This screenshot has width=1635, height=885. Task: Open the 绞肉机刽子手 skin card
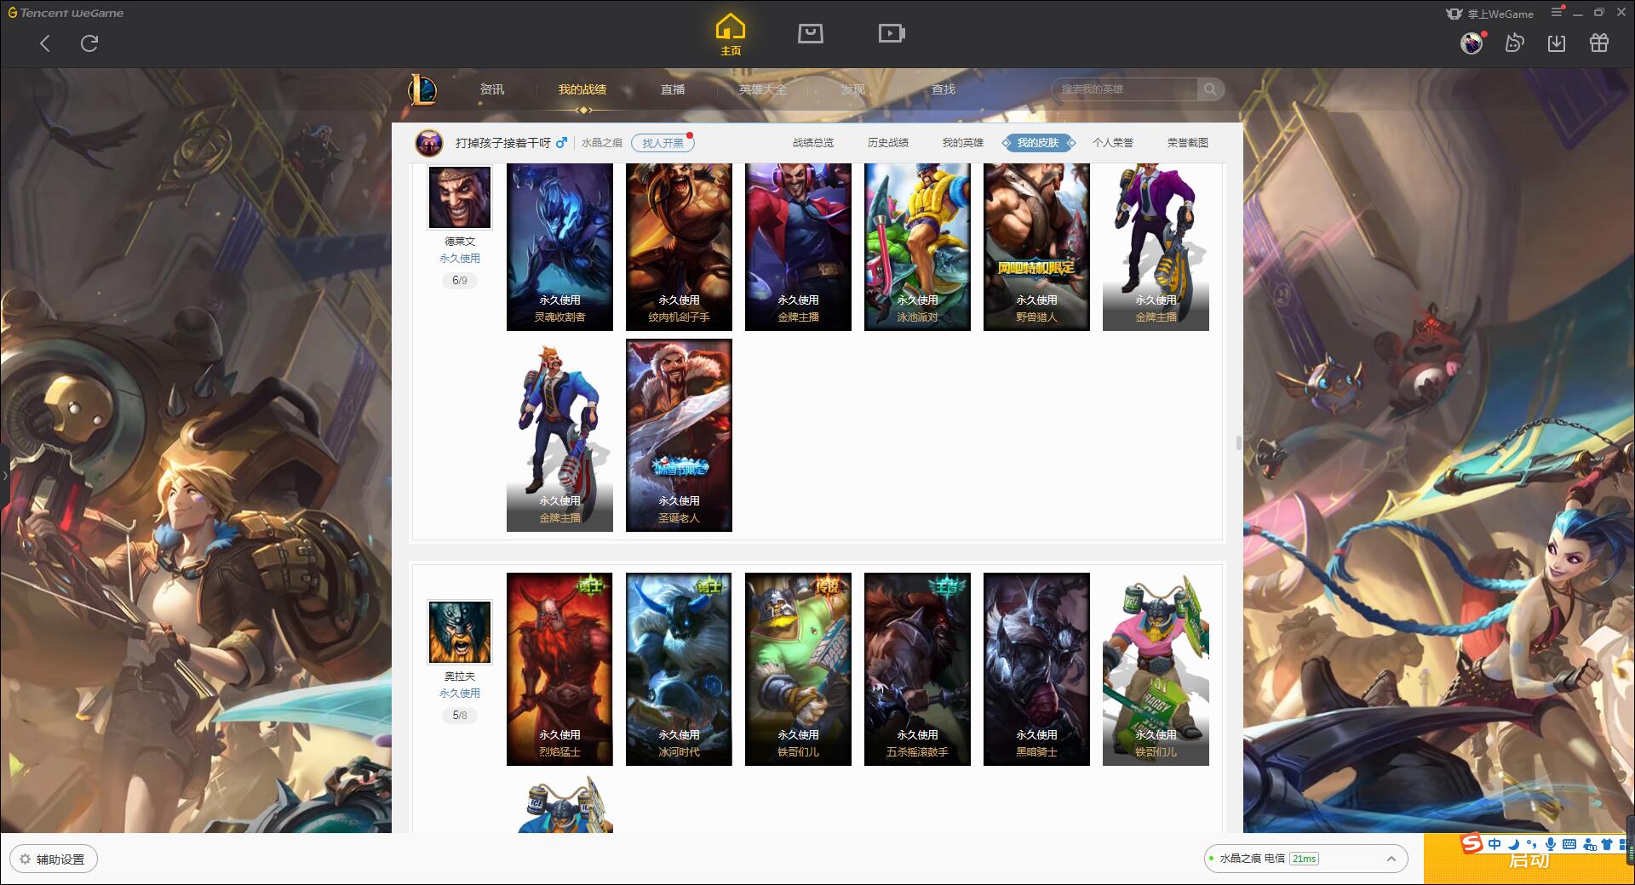[679, 247]
